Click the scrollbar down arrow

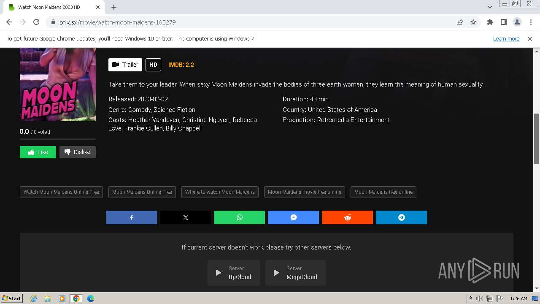pyautogui.click(x=537, y=288)
